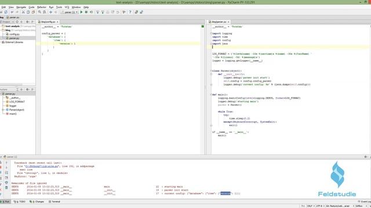Click Project panel settings gear icon

click(27, 22)
